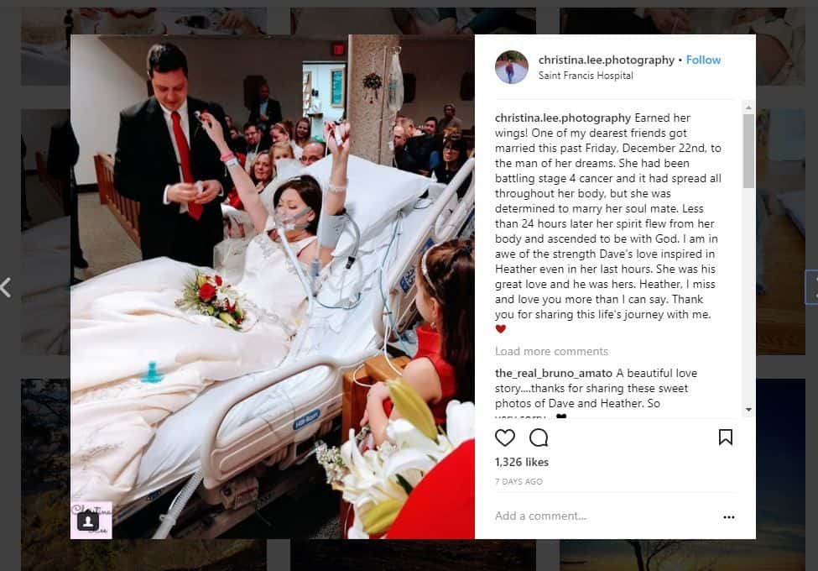Screen dimensions: 818x571
Task: Open christina.lee.photography profile avatar
Action: point(511,67)
